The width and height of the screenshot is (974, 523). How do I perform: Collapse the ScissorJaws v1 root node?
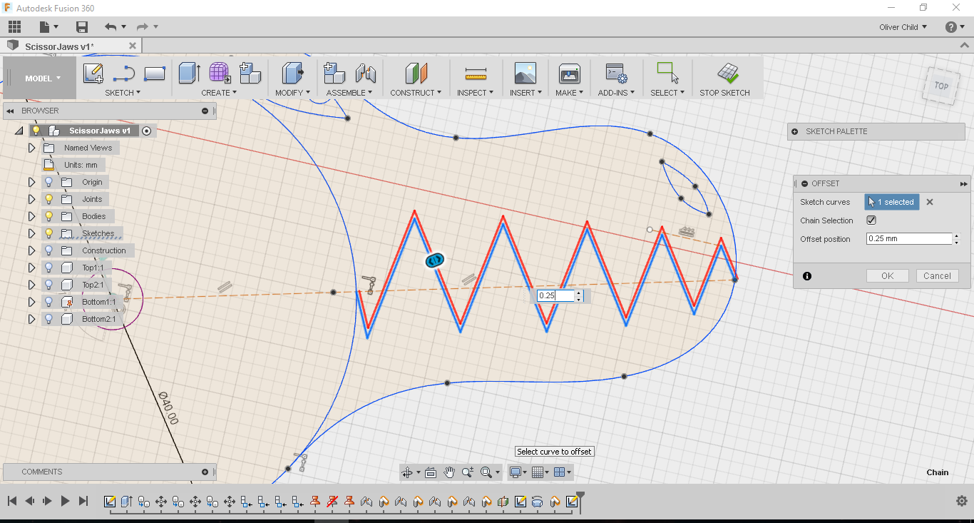(x=19, y=131)
